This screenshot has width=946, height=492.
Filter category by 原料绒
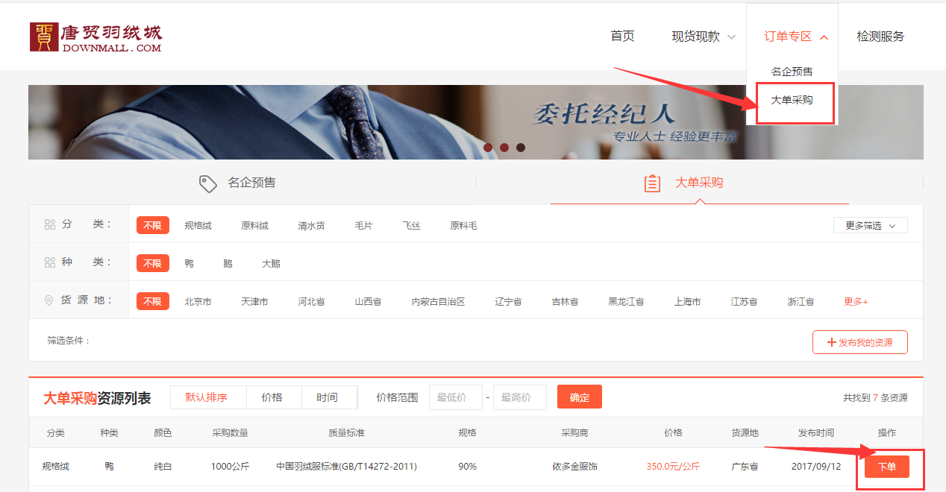point(255,225)
